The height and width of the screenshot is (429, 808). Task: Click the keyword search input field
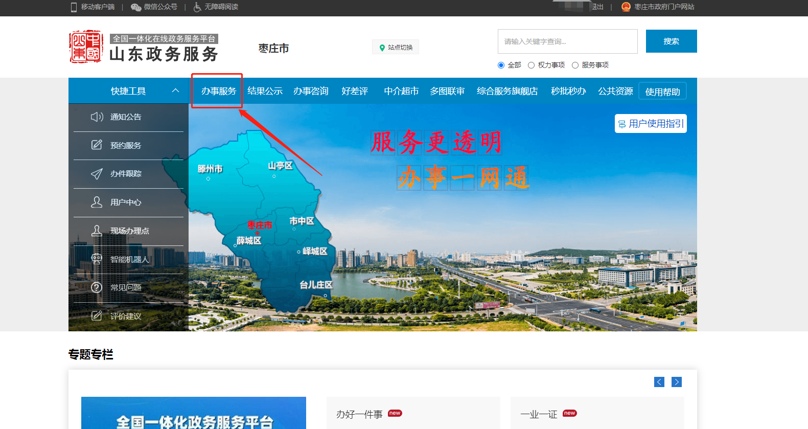pos(567,41)
